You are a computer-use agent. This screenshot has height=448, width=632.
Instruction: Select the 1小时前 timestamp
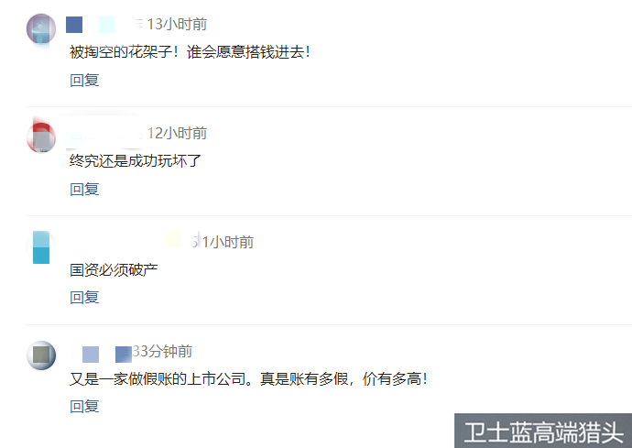[x=228, y=242]
